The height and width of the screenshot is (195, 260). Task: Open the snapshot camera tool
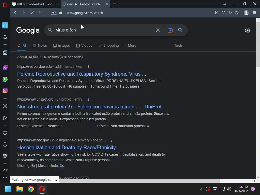[223, 13]
